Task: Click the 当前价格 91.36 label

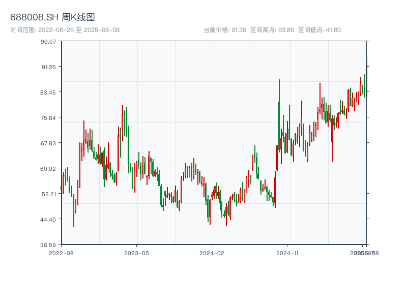Action: [225, 30]
